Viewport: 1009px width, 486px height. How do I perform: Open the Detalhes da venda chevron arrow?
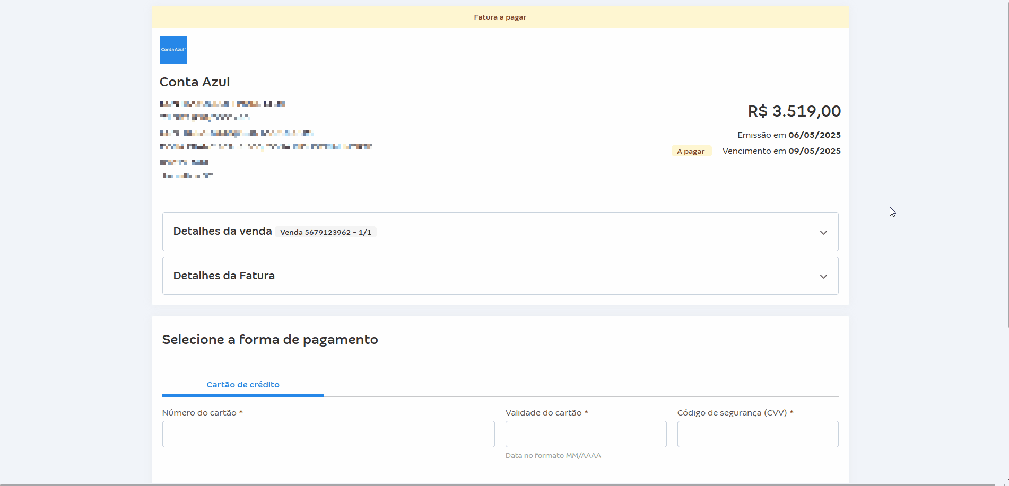[823, 233]
